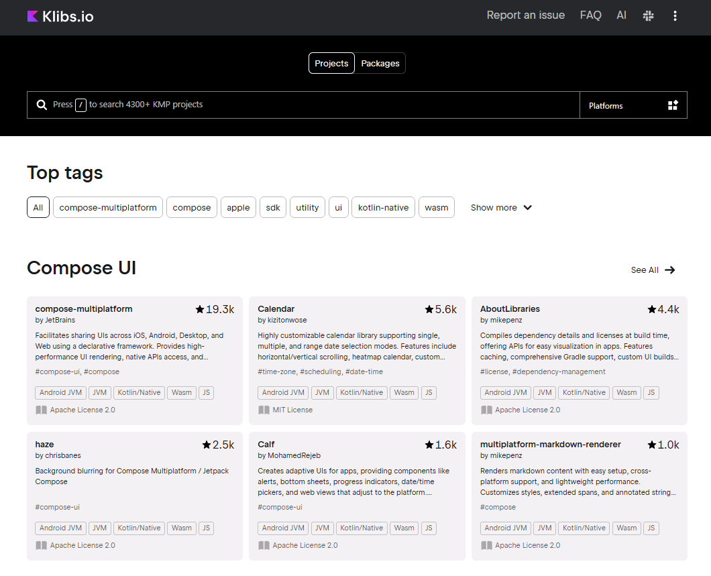Filter by apple tag
The image size is (711, 576).
(239, 208)
